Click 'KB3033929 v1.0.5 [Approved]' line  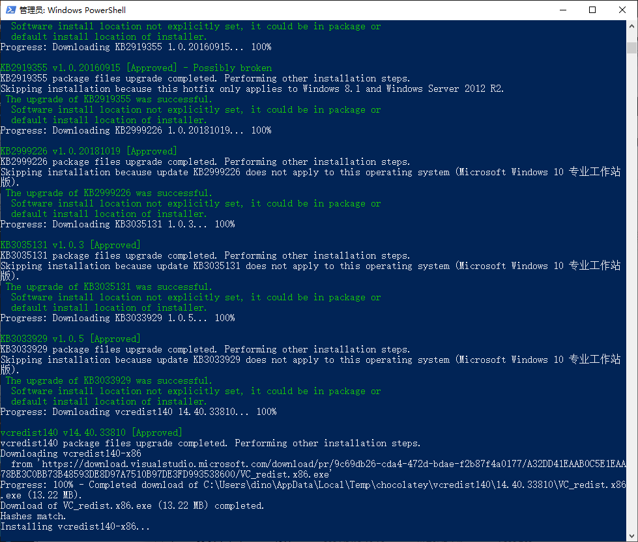70,339
